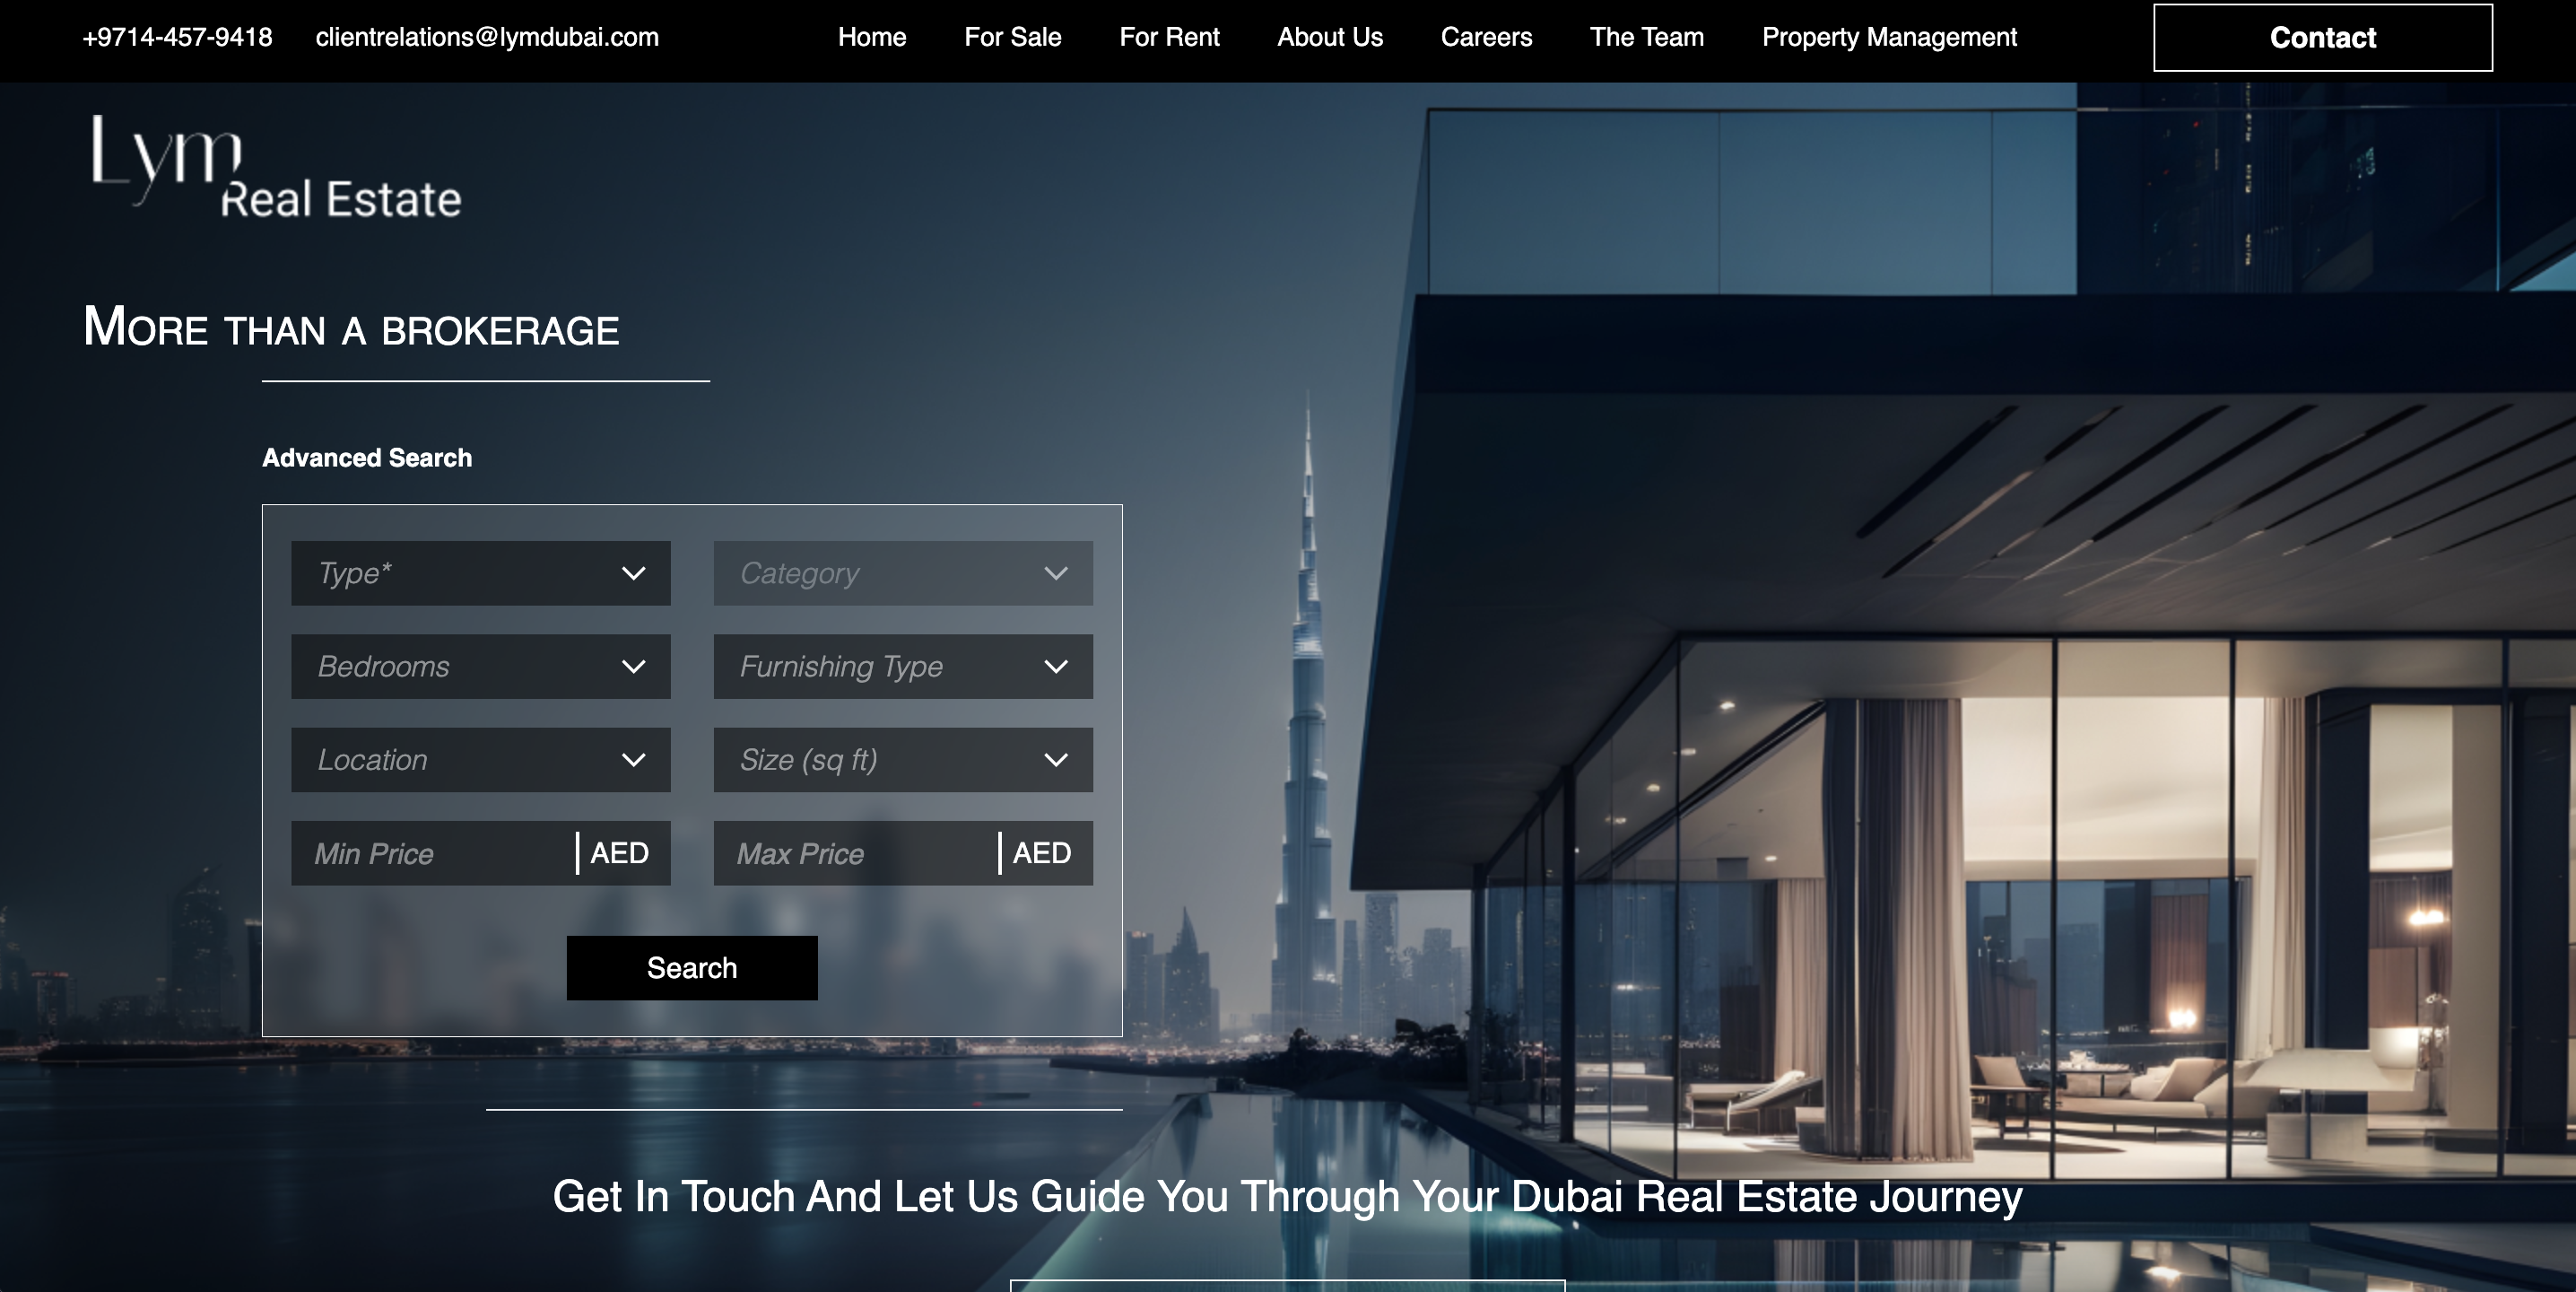Click the Contact button
Screen dimensions: 2576x1292
point(2320,36)
